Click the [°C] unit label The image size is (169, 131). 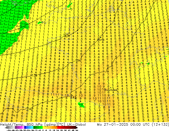tap(62, 125)
